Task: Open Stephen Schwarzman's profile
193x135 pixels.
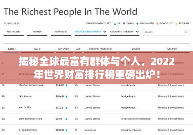Action: 31,85
